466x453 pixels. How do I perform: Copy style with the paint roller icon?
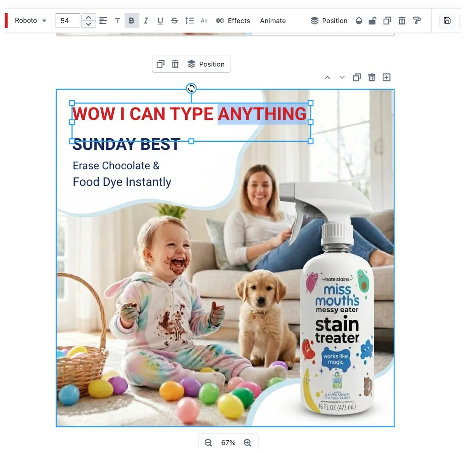tap(417, 21)
